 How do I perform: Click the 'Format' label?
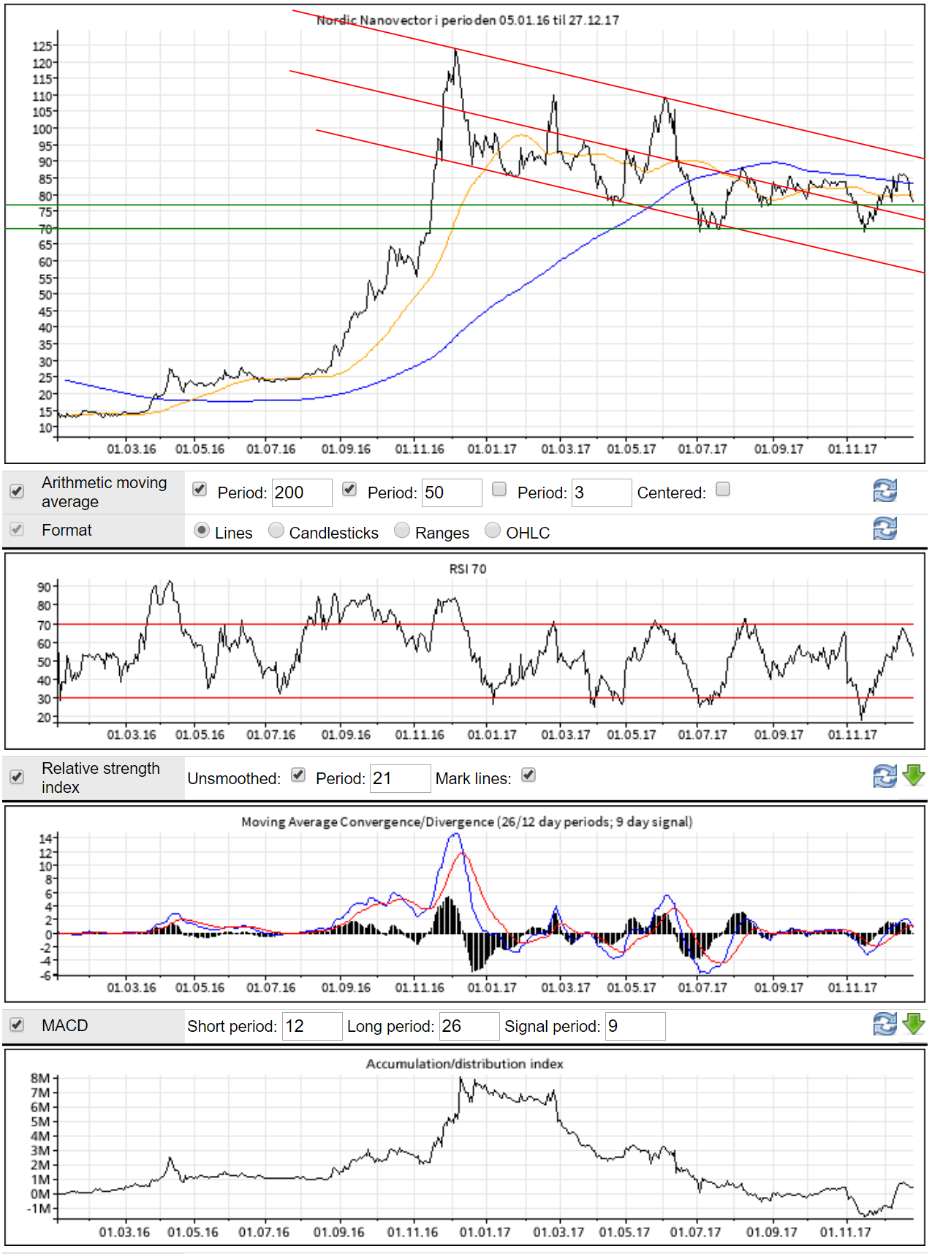click(x=67, y=530)
